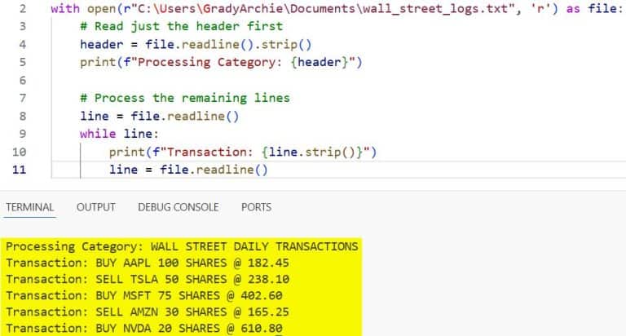Select the DEBUG CONSOLE tab
Image resolution: width=626 pixels, height=336 pixels.
point(178,207)
